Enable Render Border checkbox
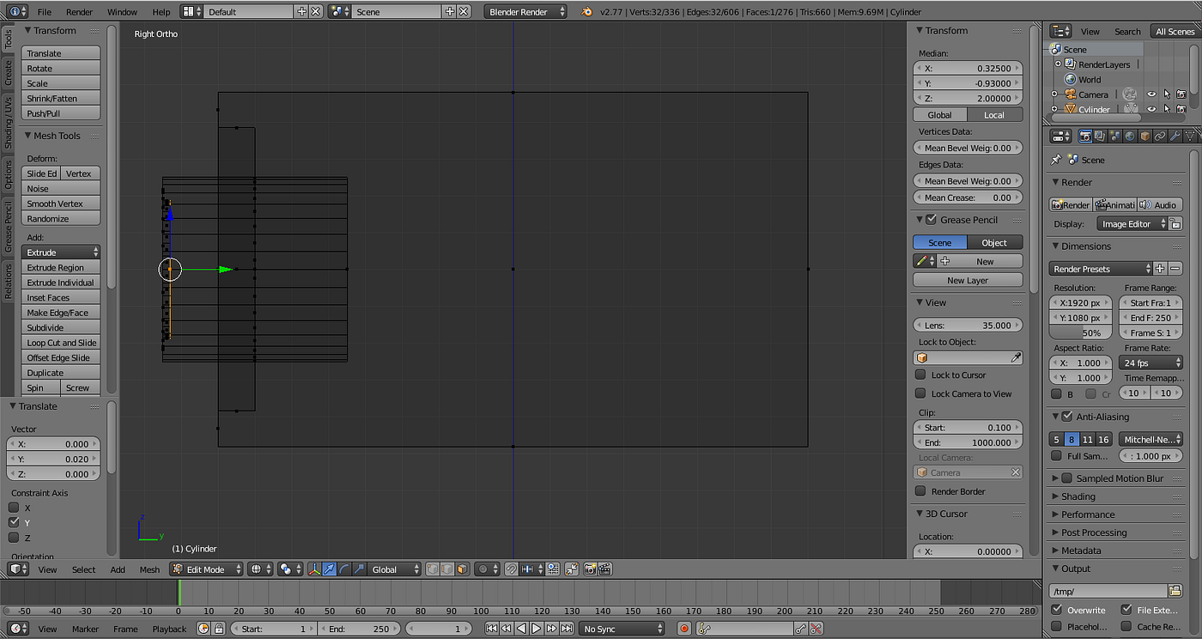The image size is (1202, 639). [920, 491]
